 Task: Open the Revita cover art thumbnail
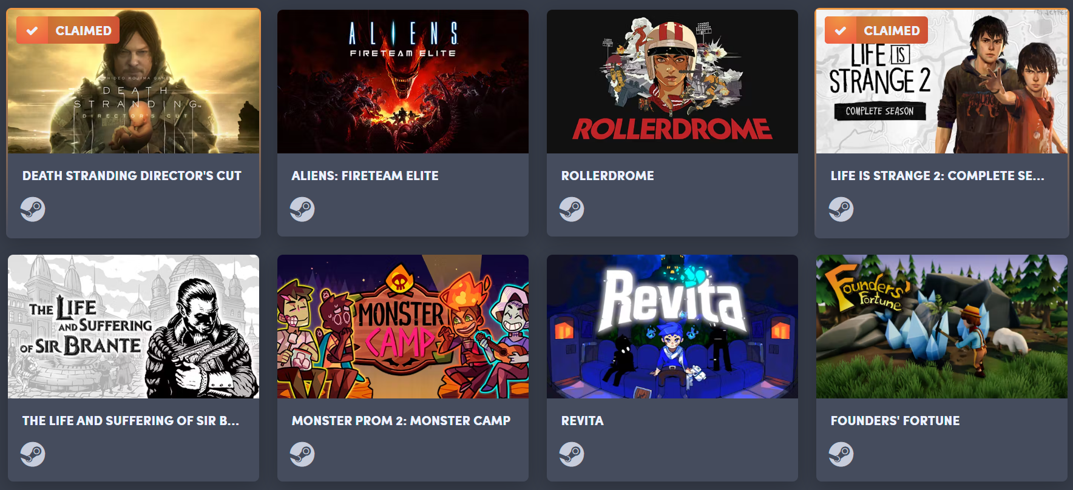[x=672, y=326]
